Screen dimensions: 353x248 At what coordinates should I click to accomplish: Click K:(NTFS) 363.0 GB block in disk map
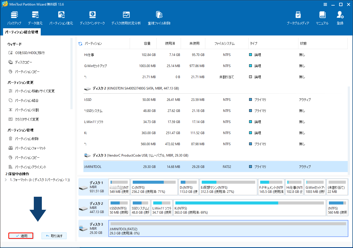pos(249,208)
